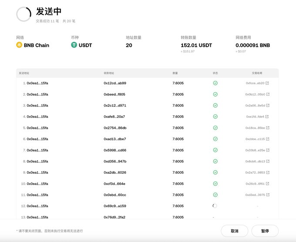Open external link icon for hash 0x33b8...e25e
Image resolution: width=296 pixels, height=242 pixels.
[268, 150]
